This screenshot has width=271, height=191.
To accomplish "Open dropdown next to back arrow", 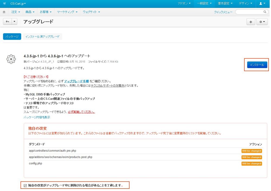I will (14, 21).
